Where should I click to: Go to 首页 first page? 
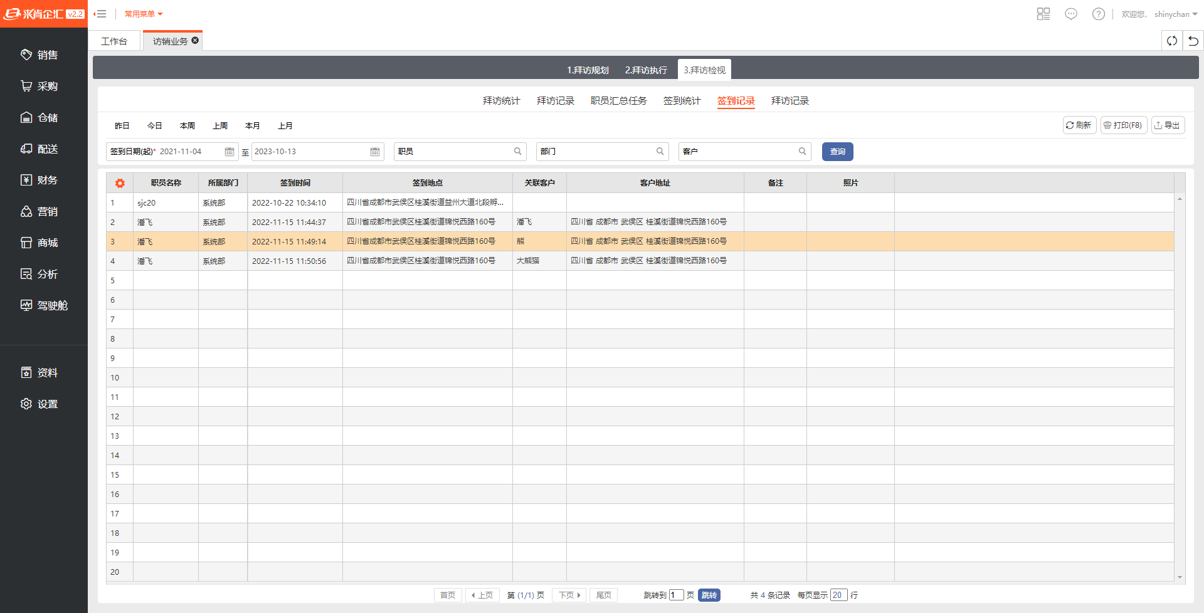click(x=448, y=595)
